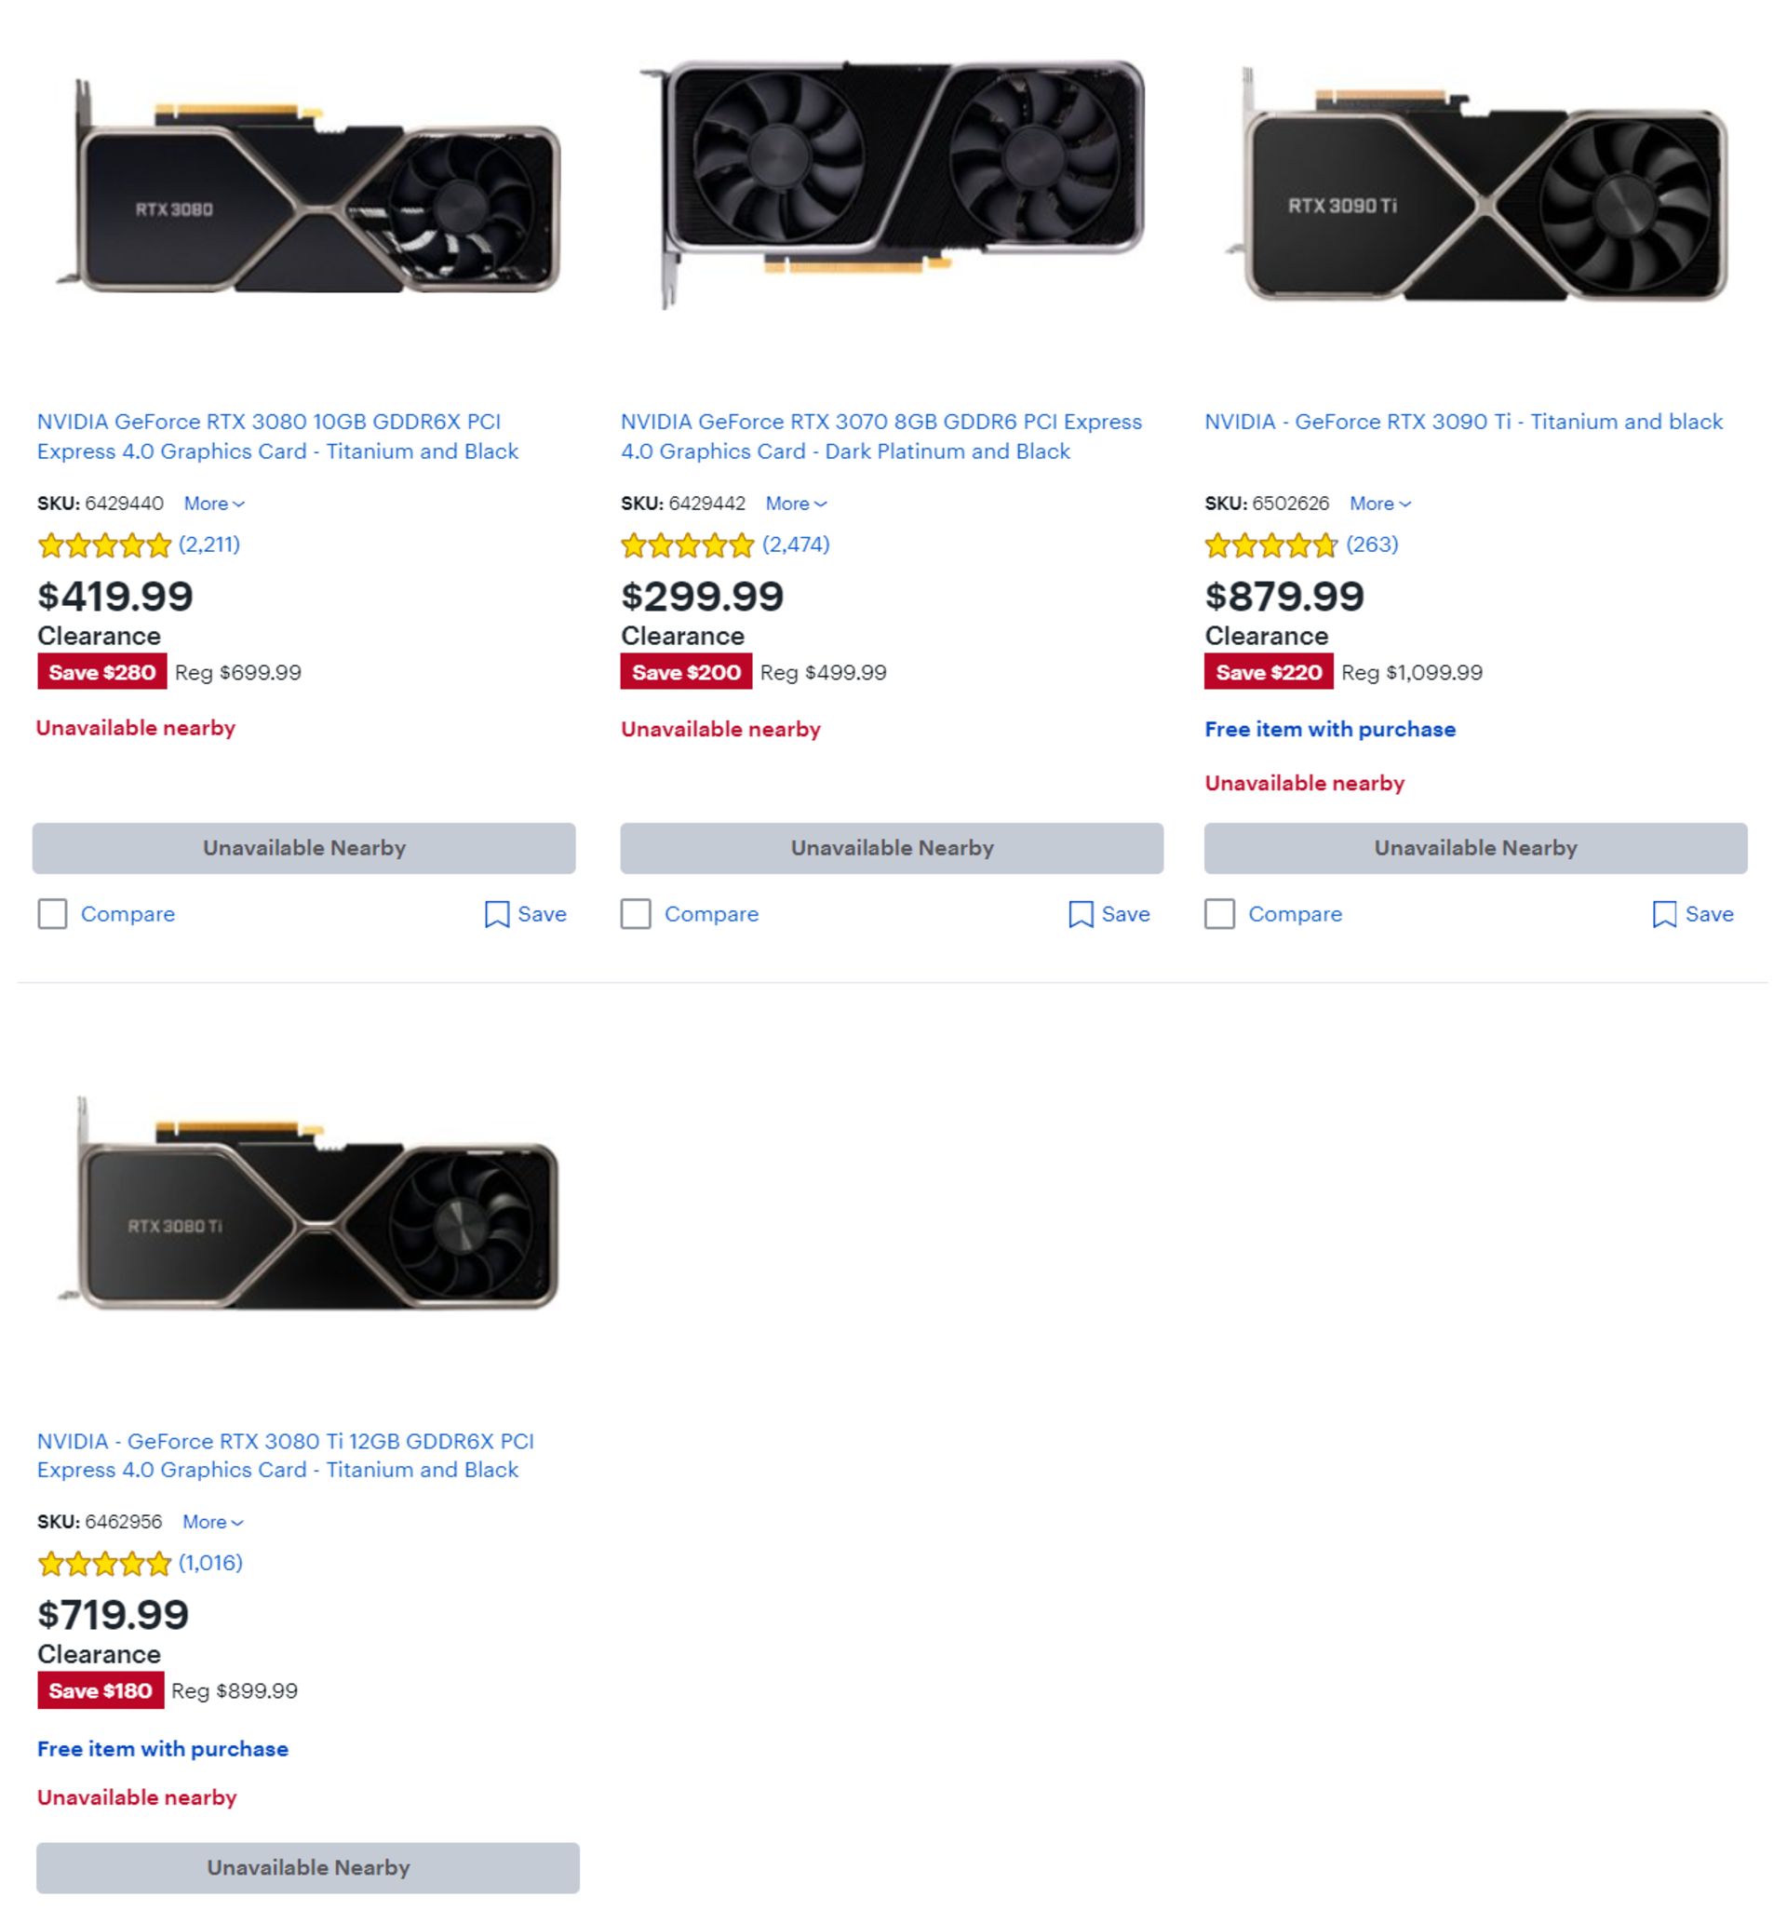Check the Compare box for RTX 3080 10GB
1787x1910 pixels.
coord(53,914)
